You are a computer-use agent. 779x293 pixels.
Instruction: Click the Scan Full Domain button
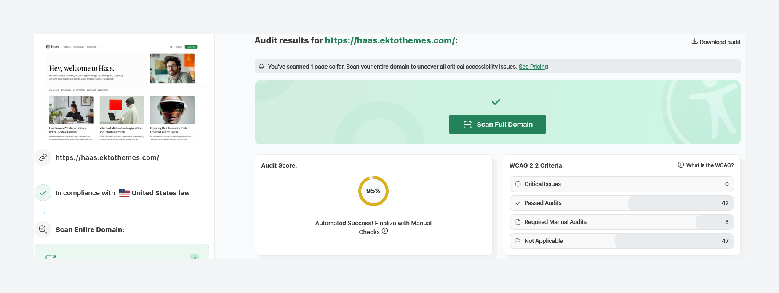497,125
